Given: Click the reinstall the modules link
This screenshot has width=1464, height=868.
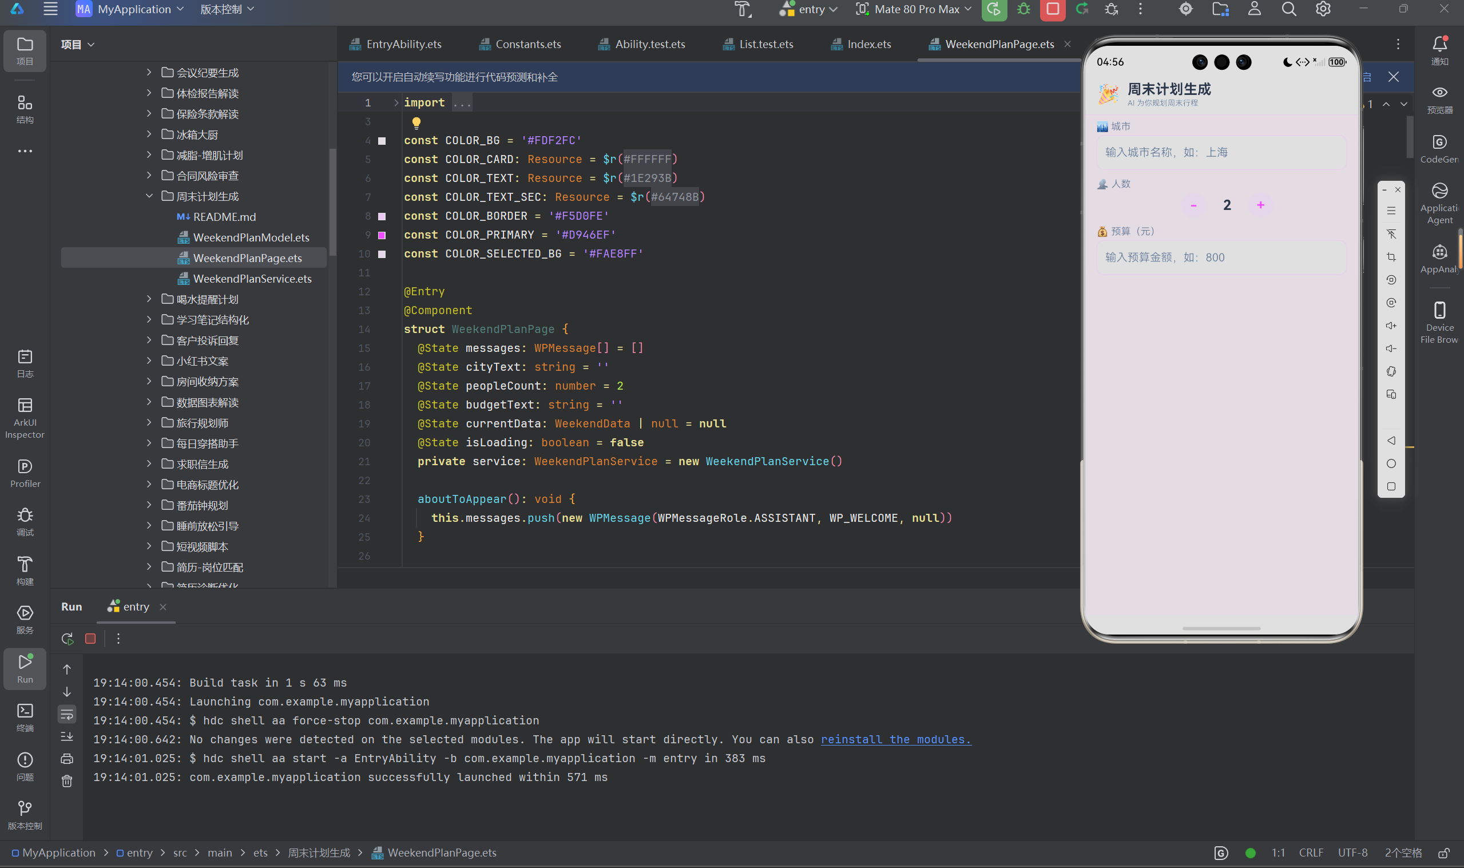Looking at the screenshot, I should pos(896,739).
